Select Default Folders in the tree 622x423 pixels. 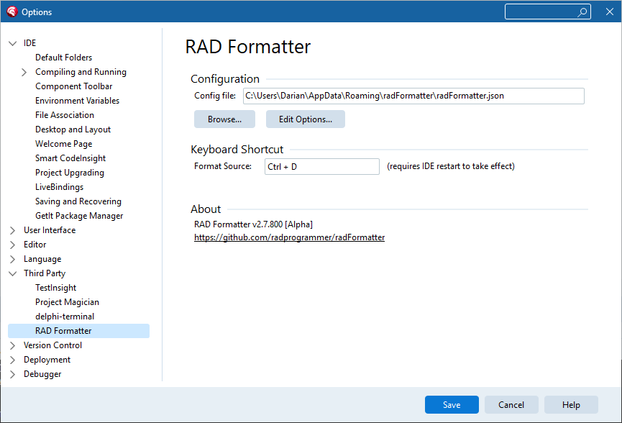pyautogui.click(x=63, y=58)
